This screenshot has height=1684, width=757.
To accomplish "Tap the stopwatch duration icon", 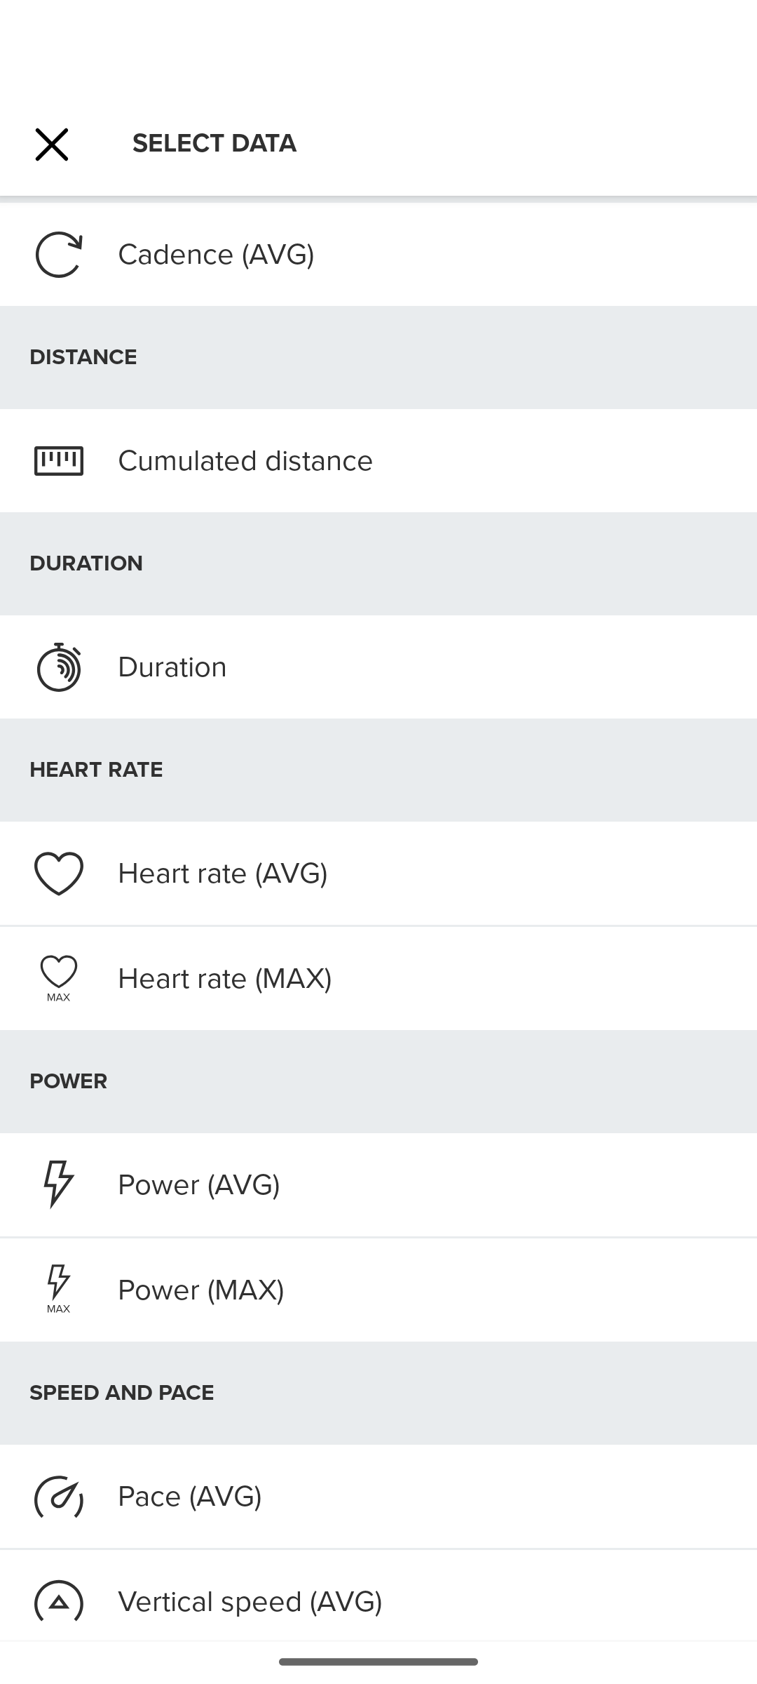I will pos(59,667).
